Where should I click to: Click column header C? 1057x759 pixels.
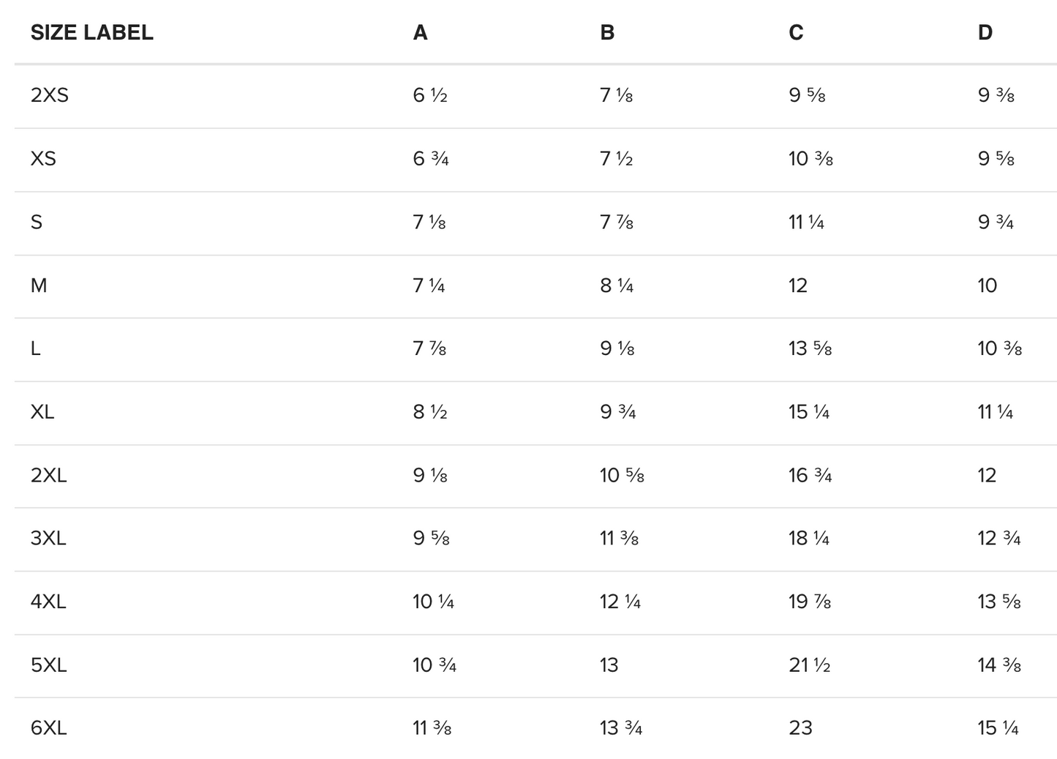(x=796, y=33)
